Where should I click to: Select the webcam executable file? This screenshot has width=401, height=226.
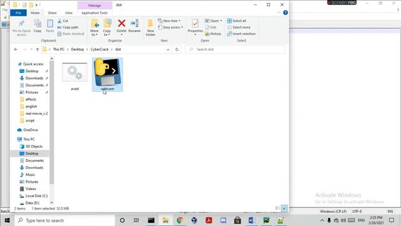[107, 74]
